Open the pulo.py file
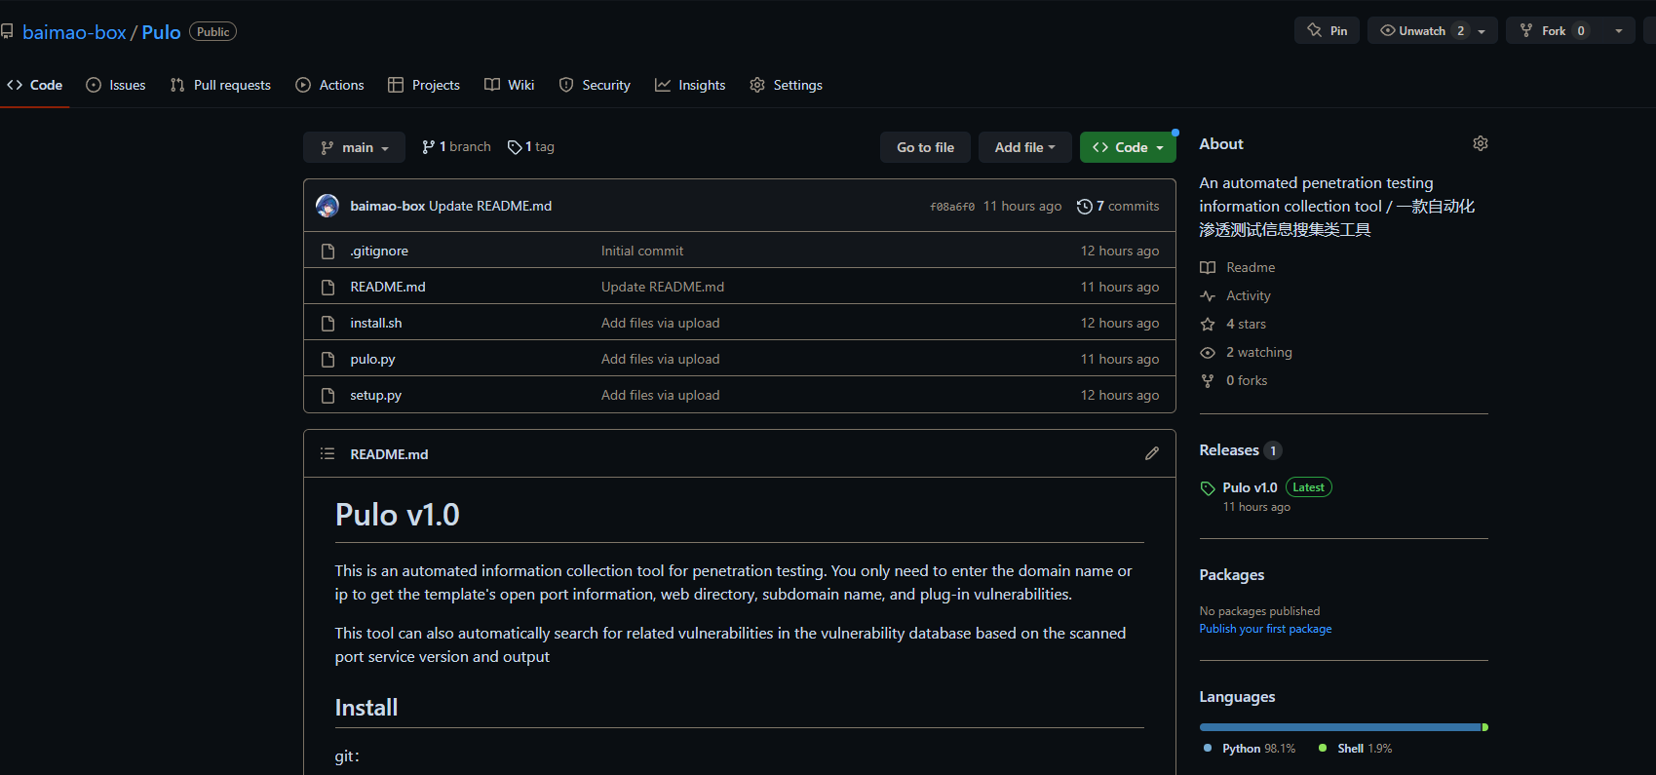This screenshot has height=775, width=1656. tap(372, 359)
